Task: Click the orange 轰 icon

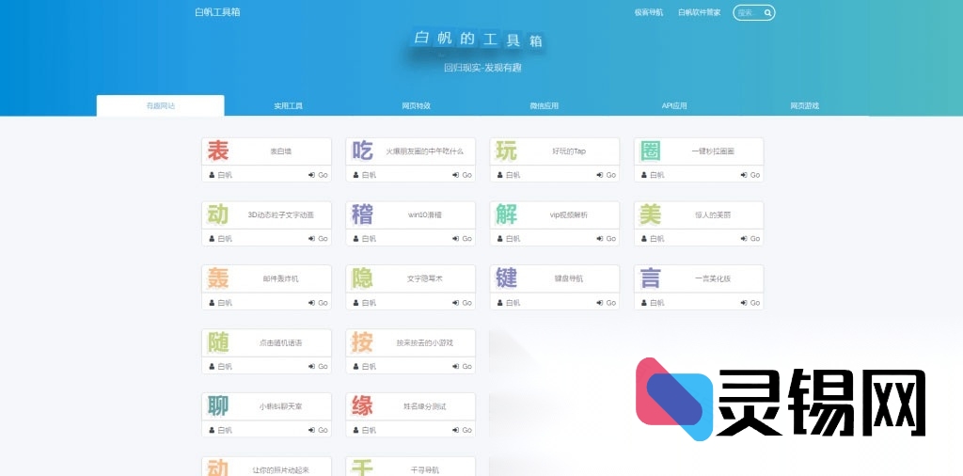Action: click(x=218, y=278)
